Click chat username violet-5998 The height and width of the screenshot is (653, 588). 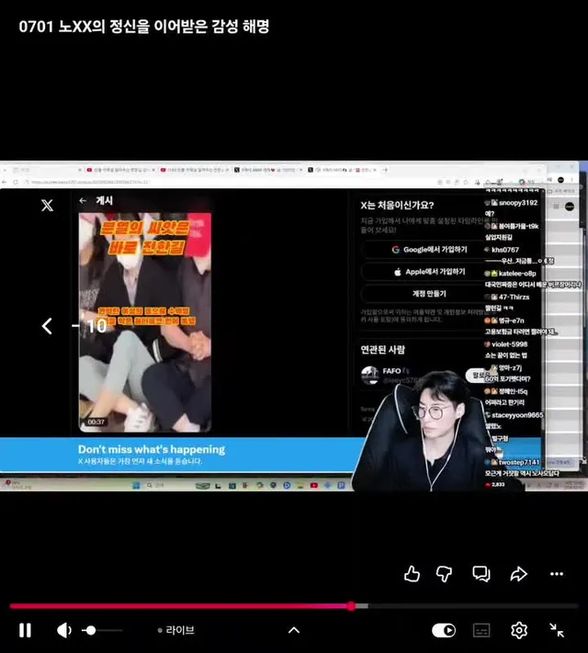tap(510, 344)
